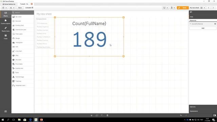Select Table from chart list

click(x=23, y=73)
